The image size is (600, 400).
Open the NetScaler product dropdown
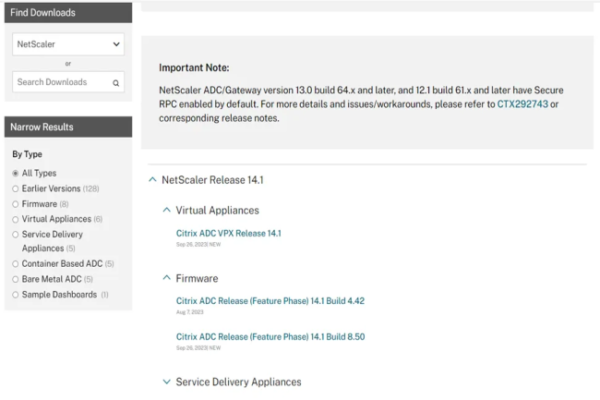(68, 44)
